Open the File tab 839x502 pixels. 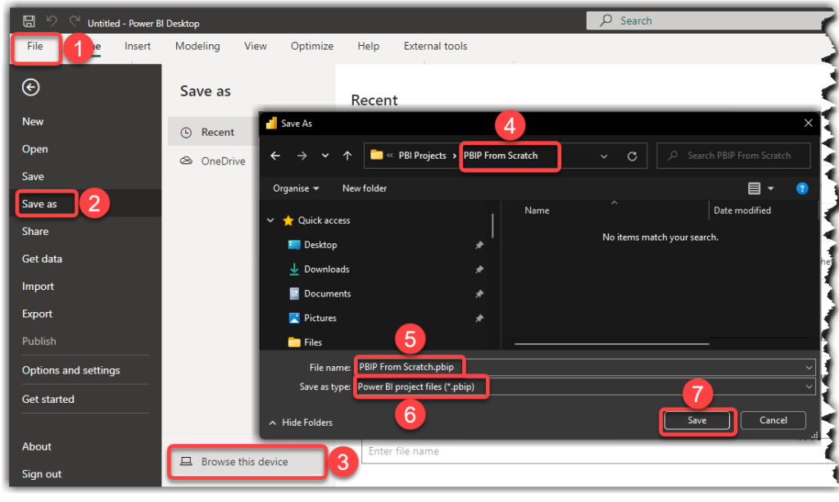pos(34,46)
